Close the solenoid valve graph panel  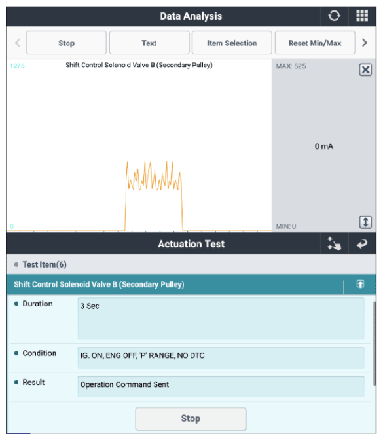point(365,70)
